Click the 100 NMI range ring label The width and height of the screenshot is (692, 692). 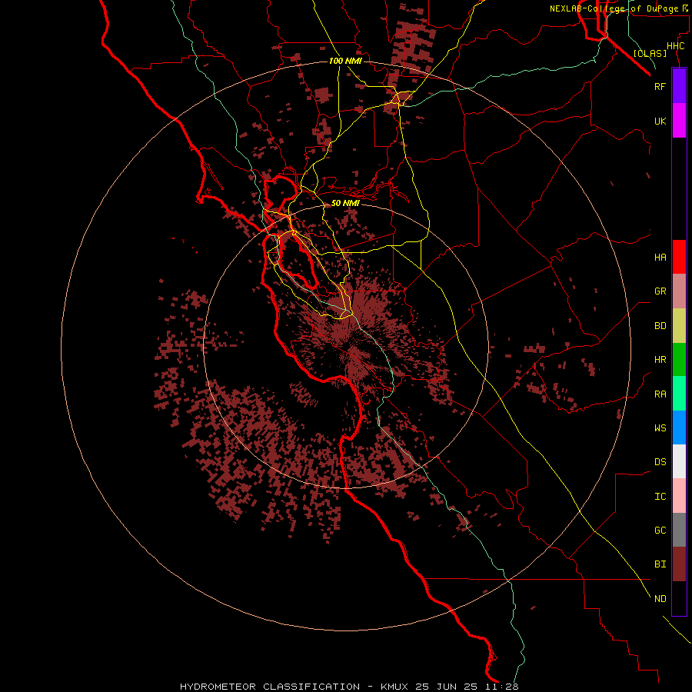(x=345, y=61)
